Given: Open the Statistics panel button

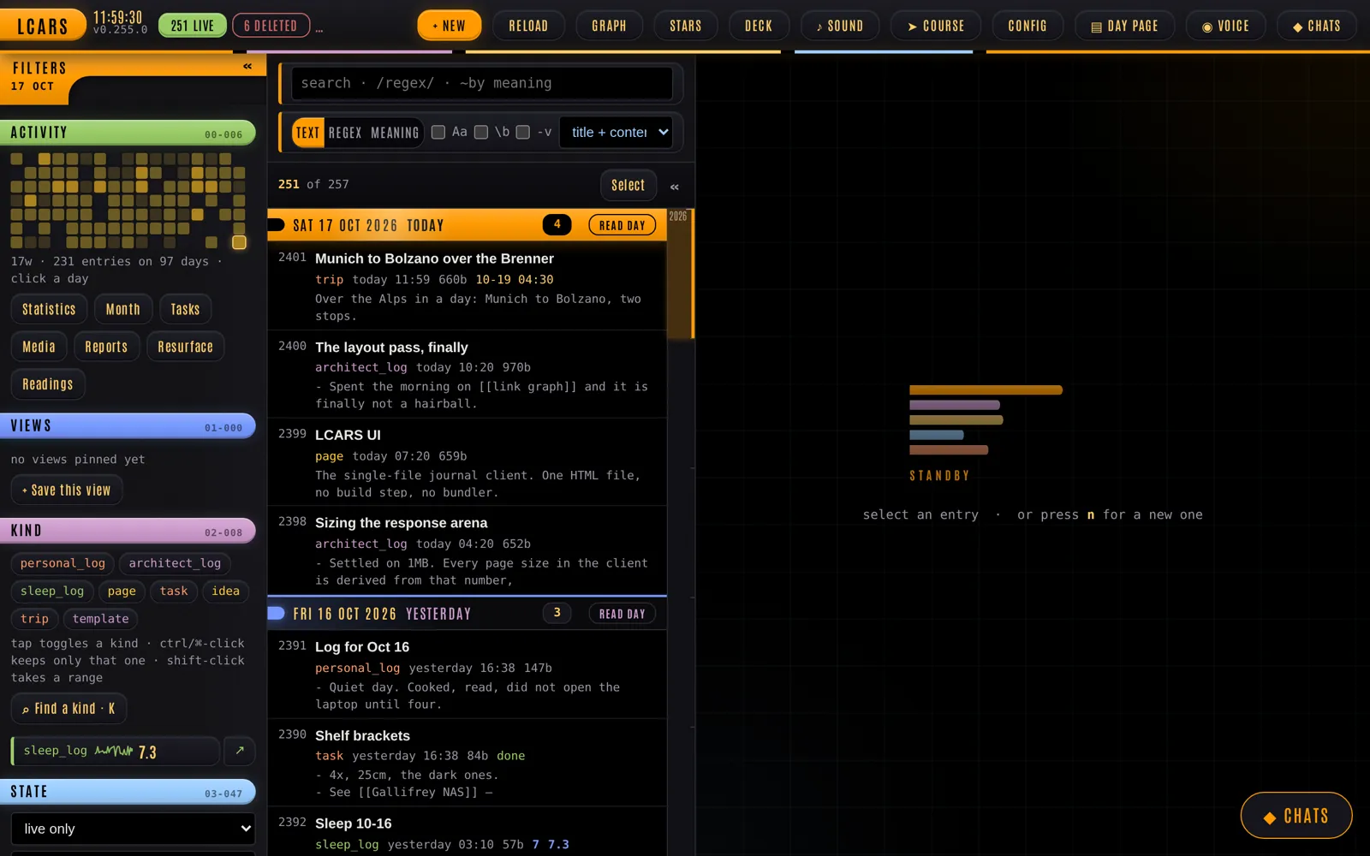Looking at the screenshot, I should click(49, 309).
